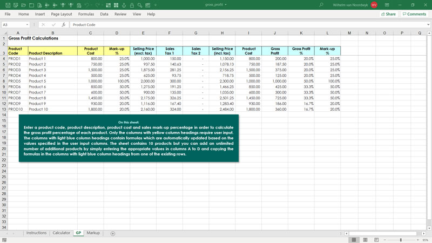Click the padlock protect sheet icon

(132, 5)
